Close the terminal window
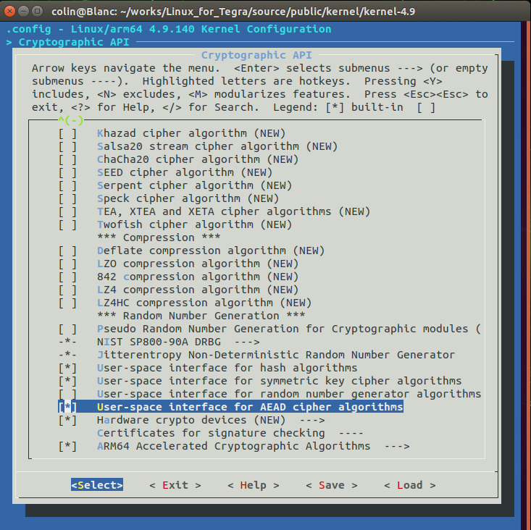 (10, 12)
